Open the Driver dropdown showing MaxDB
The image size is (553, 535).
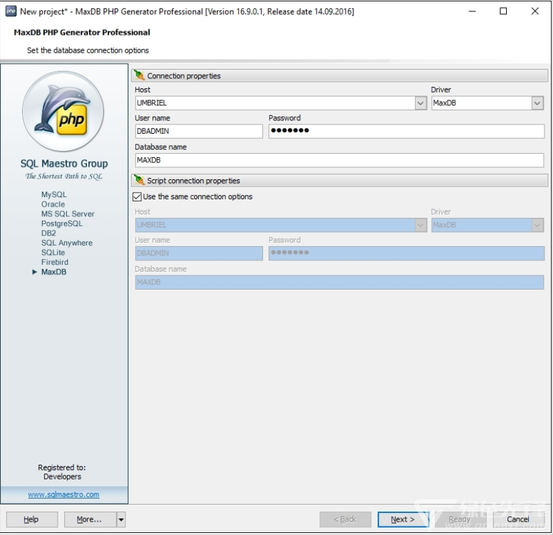click(537, 103)
